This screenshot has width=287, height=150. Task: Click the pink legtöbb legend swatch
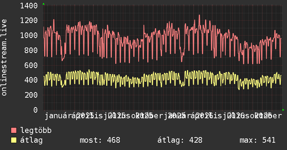tap(14, 130)
